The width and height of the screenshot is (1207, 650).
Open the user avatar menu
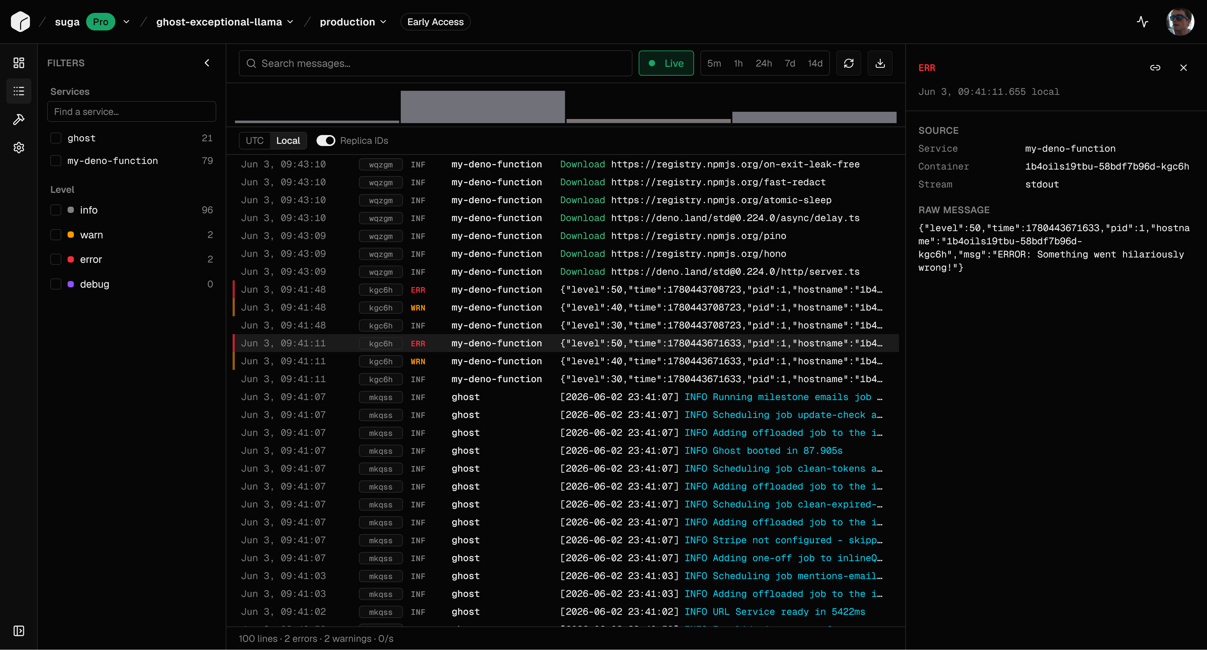click(x=1180, y=22)
